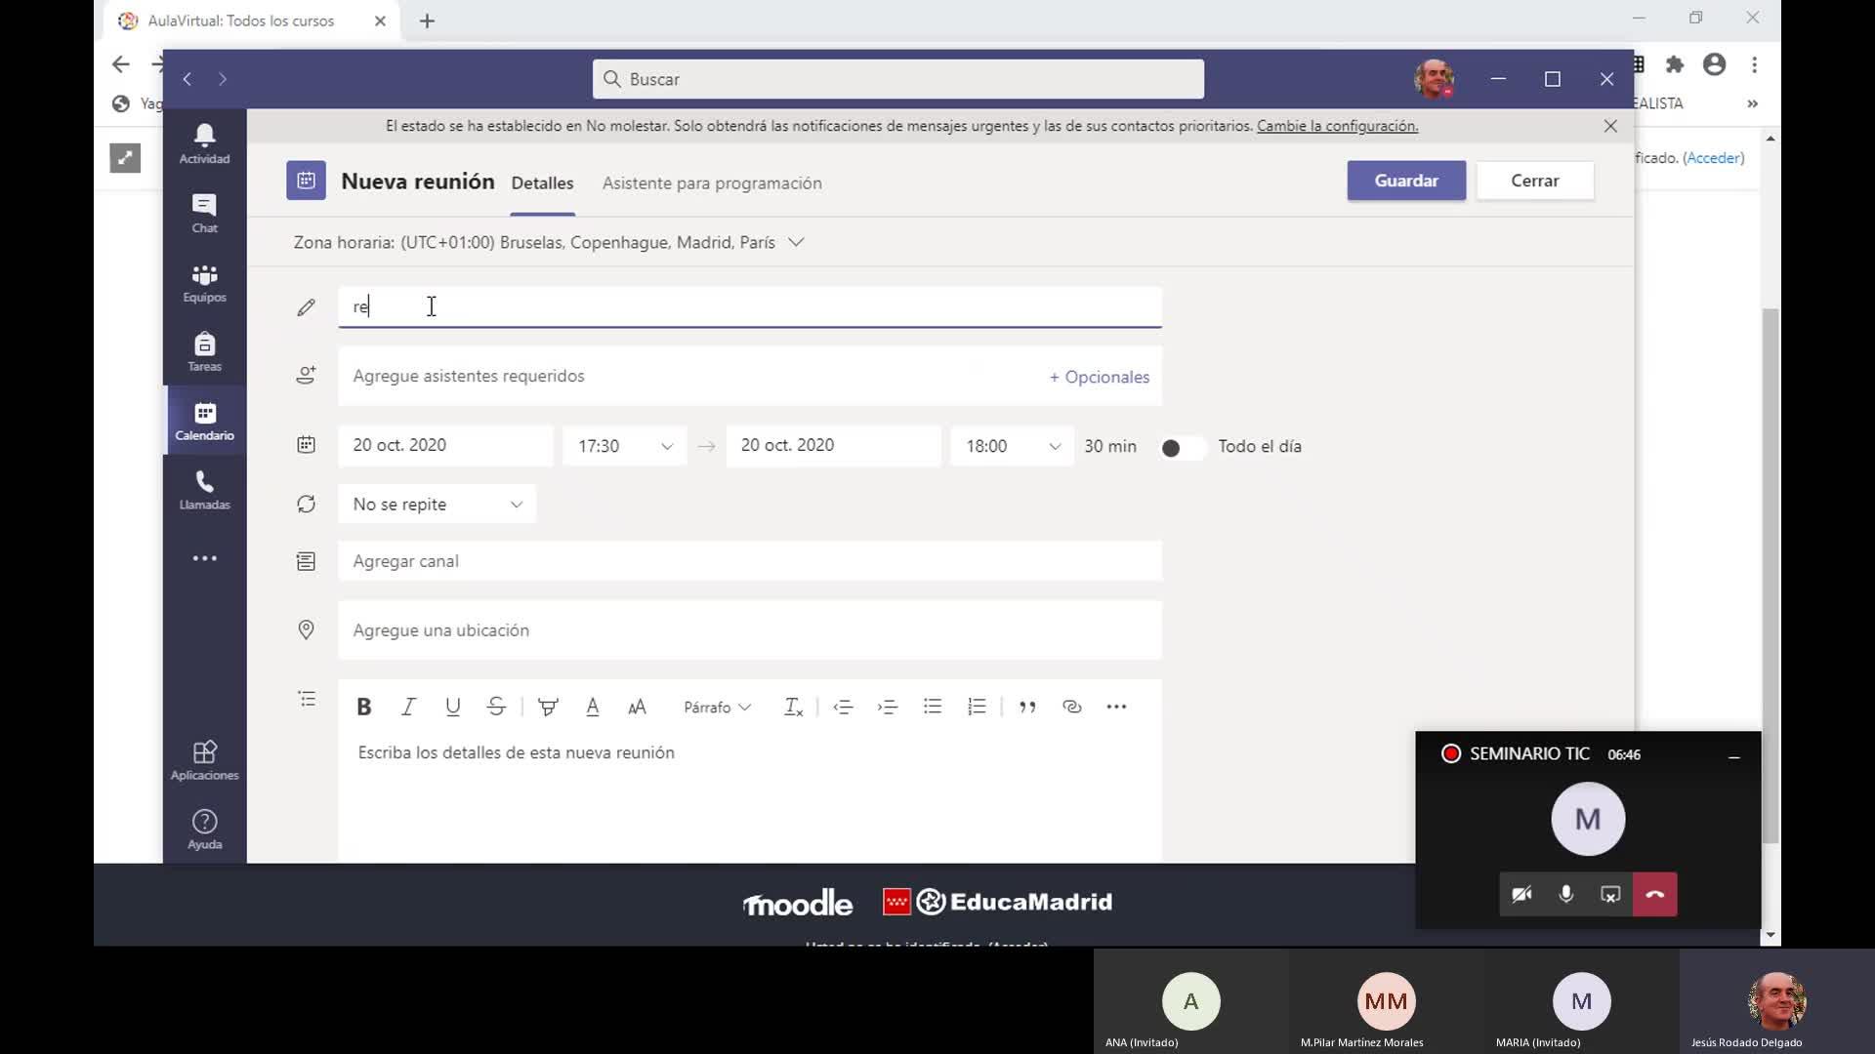Toggle the Todo el día switch

coord(1181,447)
